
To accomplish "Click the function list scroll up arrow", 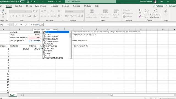I will click(x=70, y=32).
